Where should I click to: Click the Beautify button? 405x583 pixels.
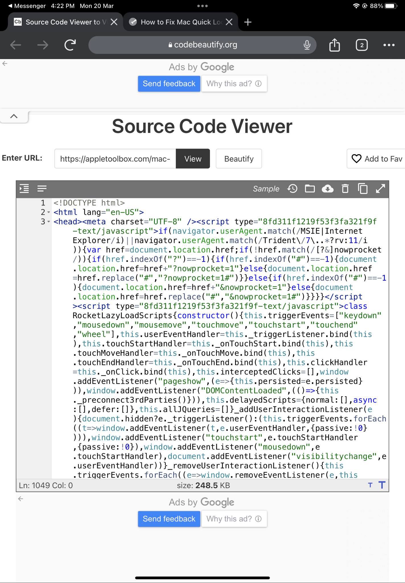coord(239,159)
